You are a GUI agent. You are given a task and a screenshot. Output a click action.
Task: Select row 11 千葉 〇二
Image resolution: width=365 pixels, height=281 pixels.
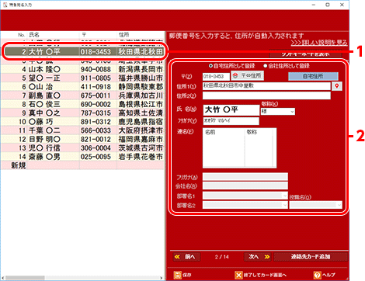tap(83, 130)
